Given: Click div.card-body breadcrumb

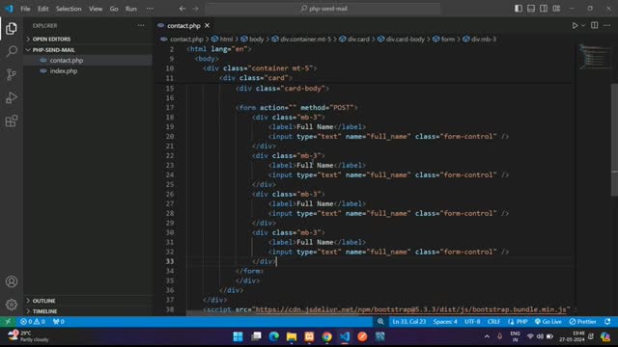Looking at the screenshot, I should (x=406, y=39).
